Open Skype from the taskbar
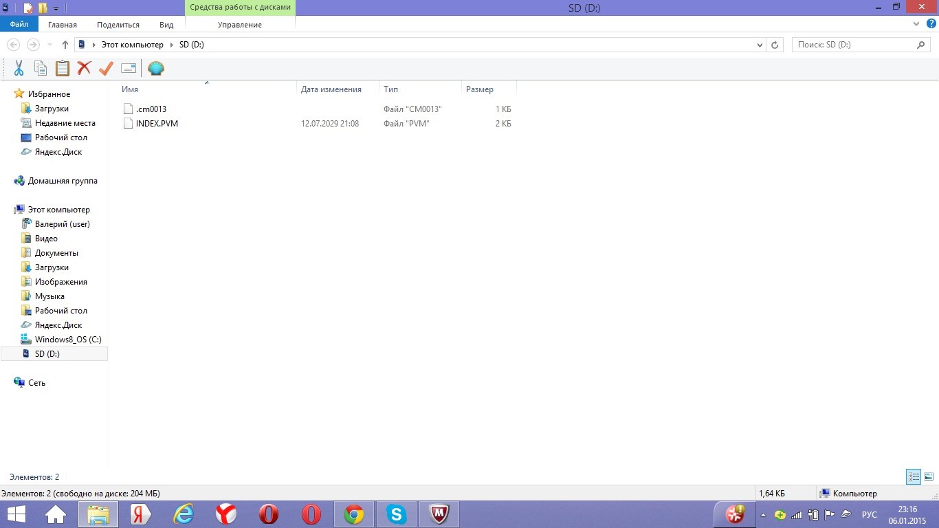939x528 pixels. click(397, 514)
